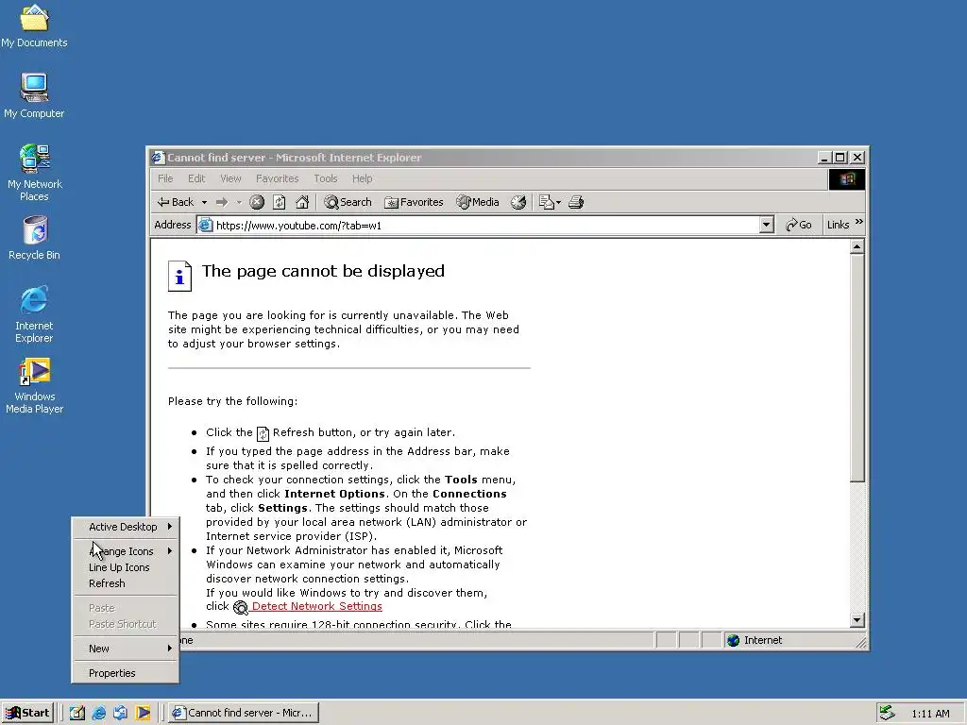Launch Media Player from quick launch
The width and height of the screenshot is (967, 725).
(x=143, y=713)
